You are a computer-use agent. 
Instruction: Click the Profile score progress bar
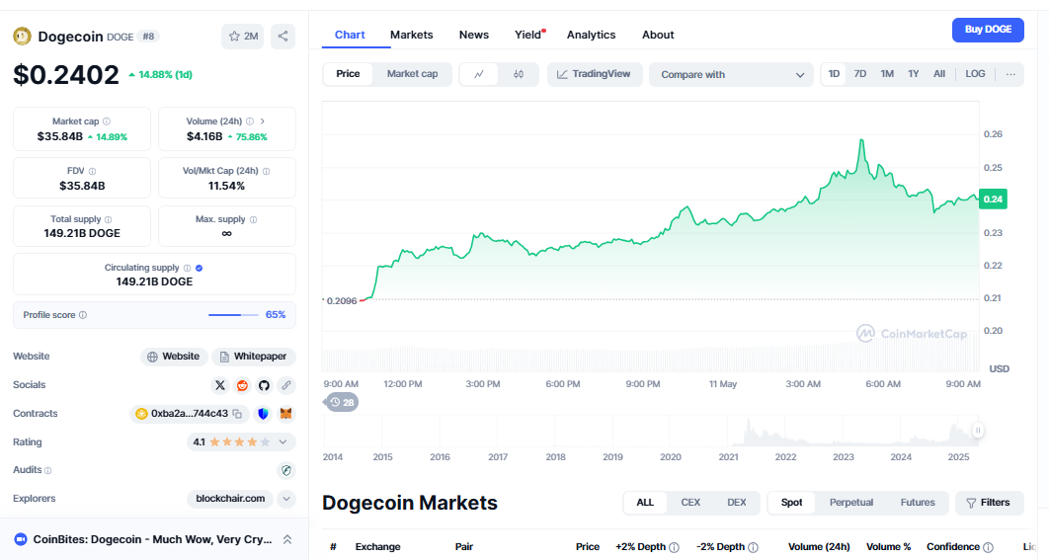click(x=233, y=315)
